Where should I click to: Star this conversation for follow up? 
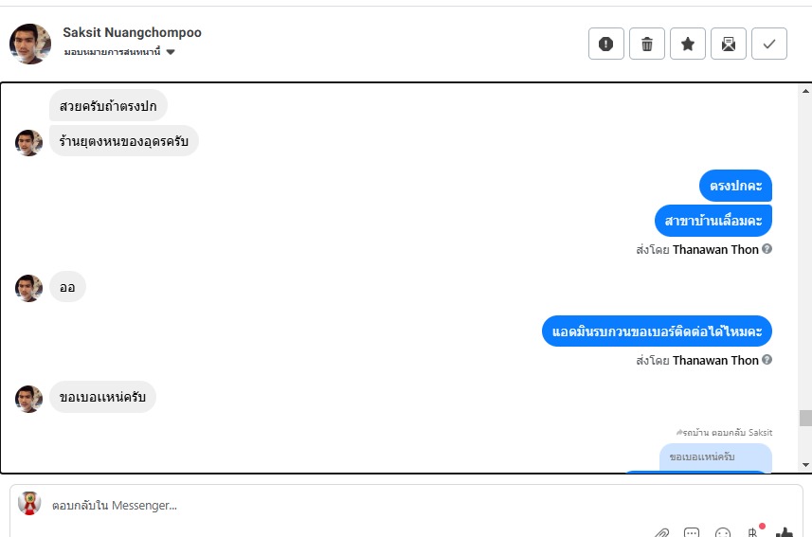coord(688,44)
